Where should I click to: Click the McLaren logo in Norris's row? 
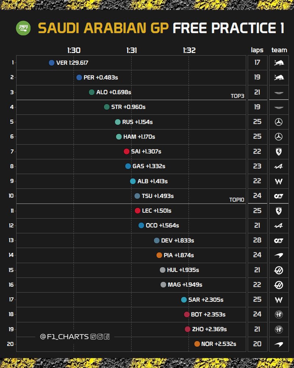click(279, 344)
